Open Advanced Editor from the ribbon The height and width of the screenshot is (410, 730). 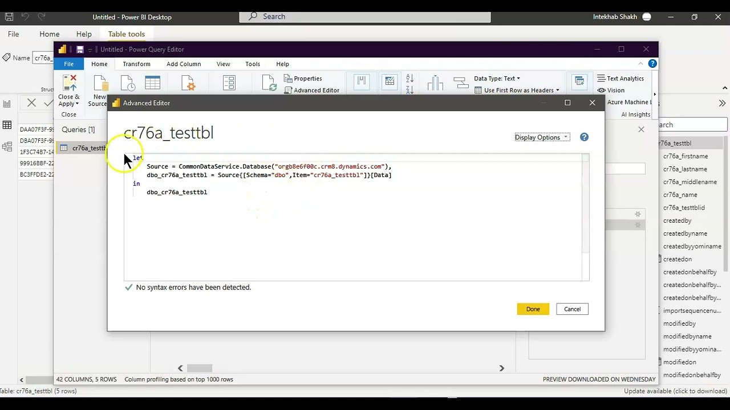pyautogui.click(x=311, y=90)
